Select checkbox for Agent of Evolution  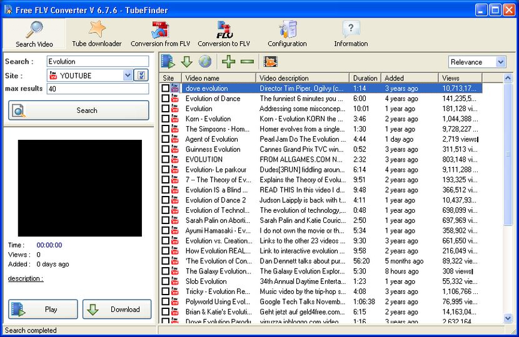[x=166, y=139]
